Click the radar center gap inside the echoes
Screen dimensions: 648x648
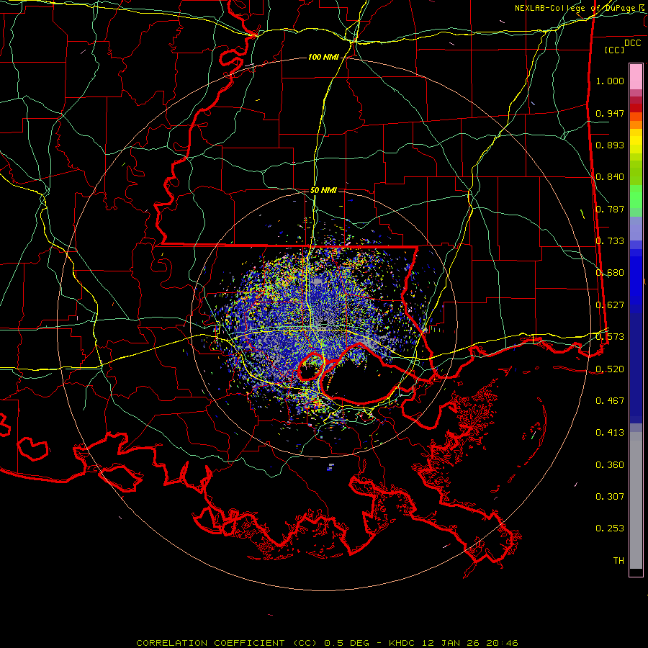point(325,323)
